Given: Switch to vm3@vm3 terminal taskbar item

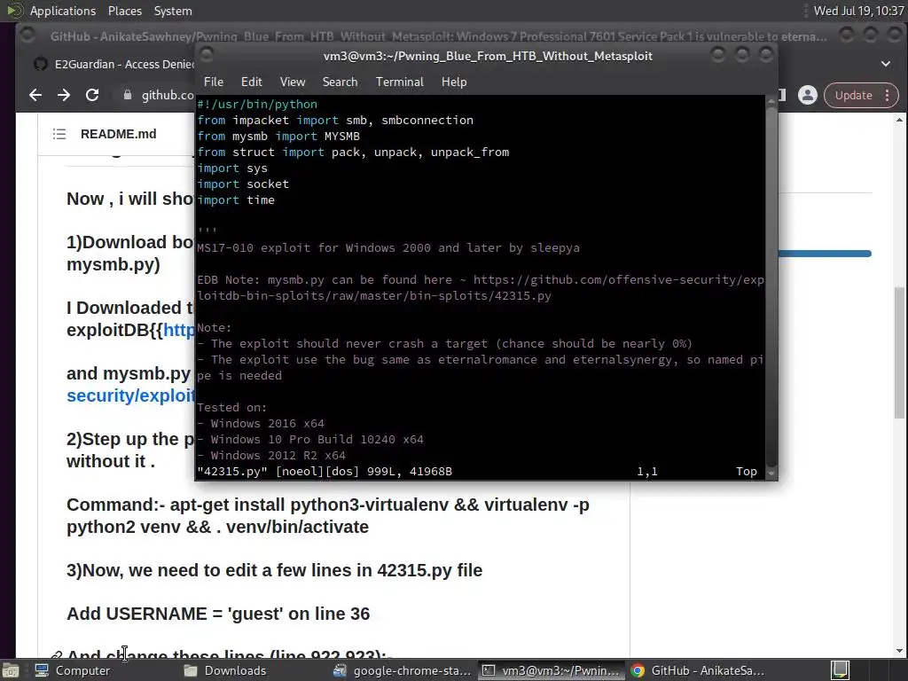Looking at the screenshot, I should [552, 670].
